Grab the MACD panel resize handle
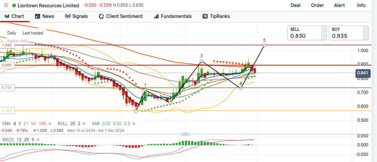This screenshot has height=162, width=377. point(185,134)
